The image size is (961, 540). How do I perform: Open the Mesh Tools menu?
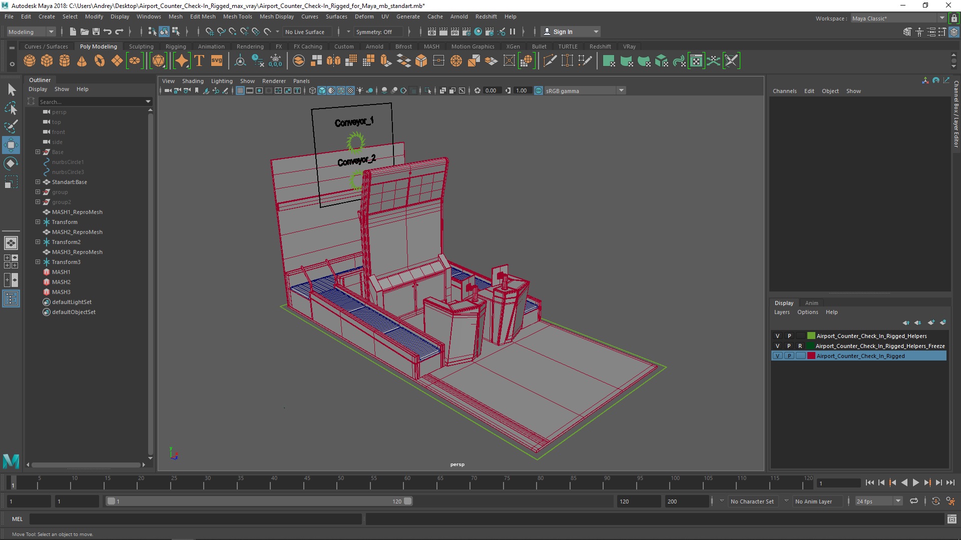[x=237, y=16]
